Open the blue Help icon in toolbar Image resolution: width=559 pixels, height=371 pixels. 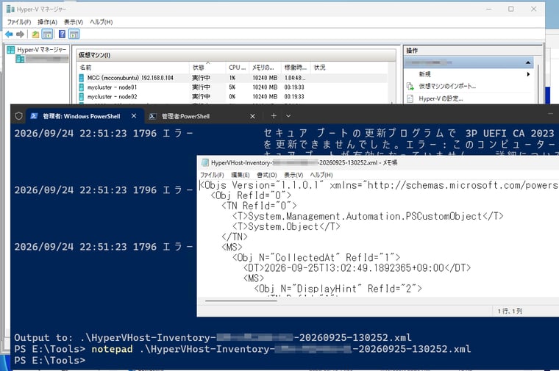point(62,35)
